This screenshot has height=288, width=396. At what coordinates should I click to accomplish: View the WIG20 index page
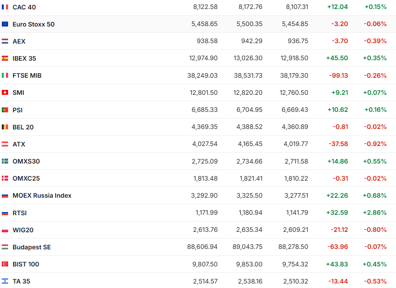tap(23, 230)
